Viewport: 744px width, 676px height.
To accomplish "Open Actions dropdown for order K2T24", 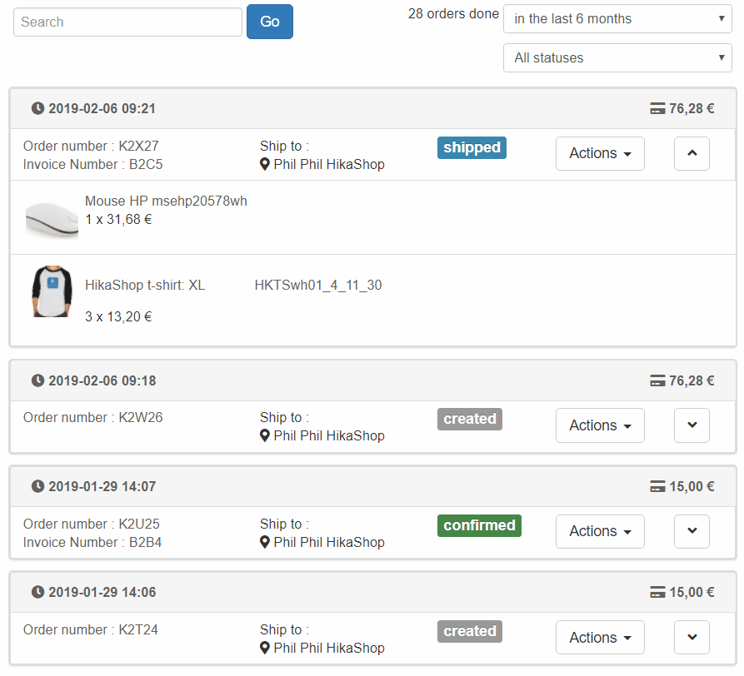I will (x=600, y=637).
